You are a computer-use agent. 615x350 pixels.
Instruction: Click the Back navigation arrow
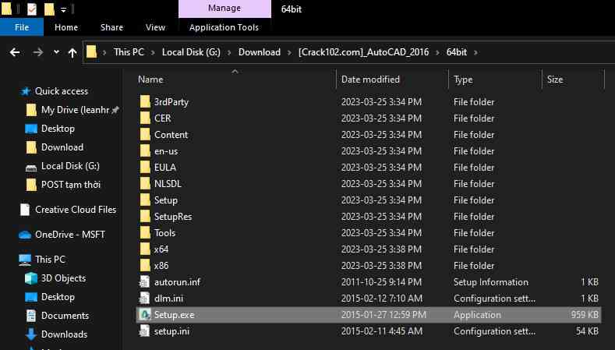(x=15, y=52)
